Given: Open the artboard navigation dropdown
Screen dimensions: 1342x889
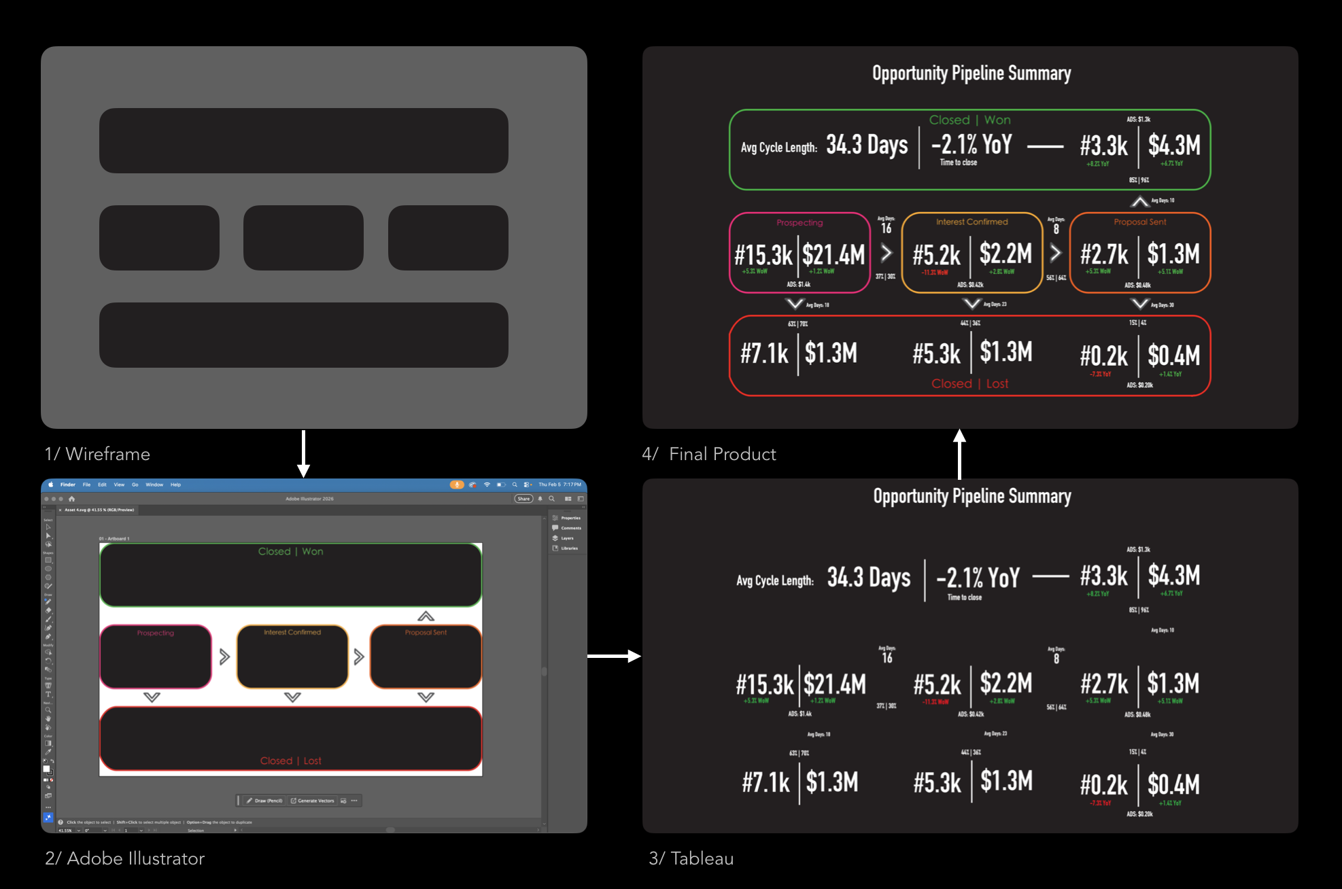Looking at the screenshot, I should [141, 831].
